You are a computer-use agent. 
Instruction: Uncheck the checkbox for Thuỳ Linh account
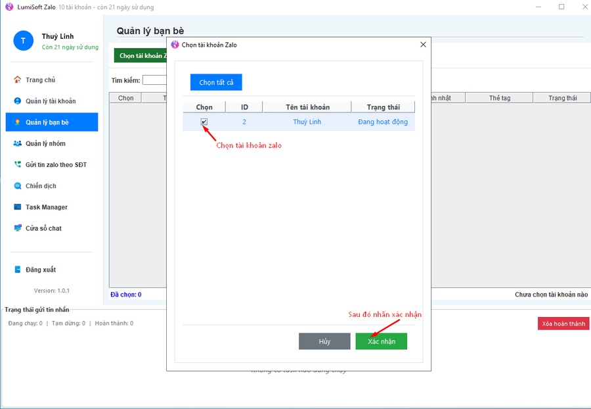click(204, 122)
